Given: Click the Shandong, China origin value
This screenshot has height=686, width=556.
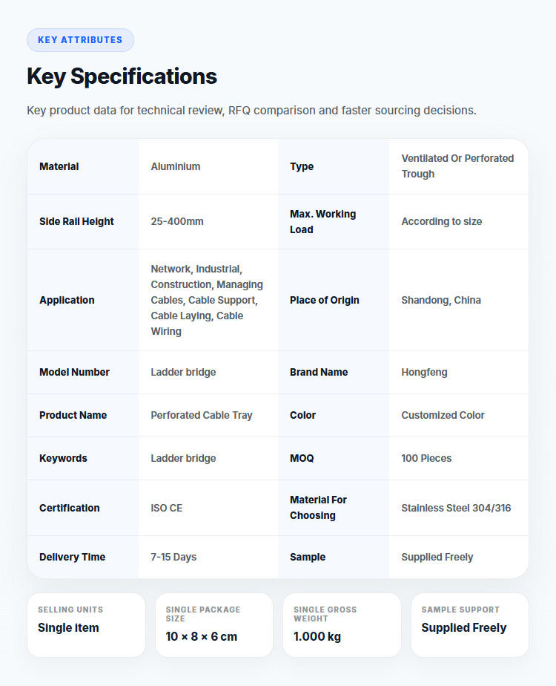Looking at the screenshot, I should click(x=441, y=300).
